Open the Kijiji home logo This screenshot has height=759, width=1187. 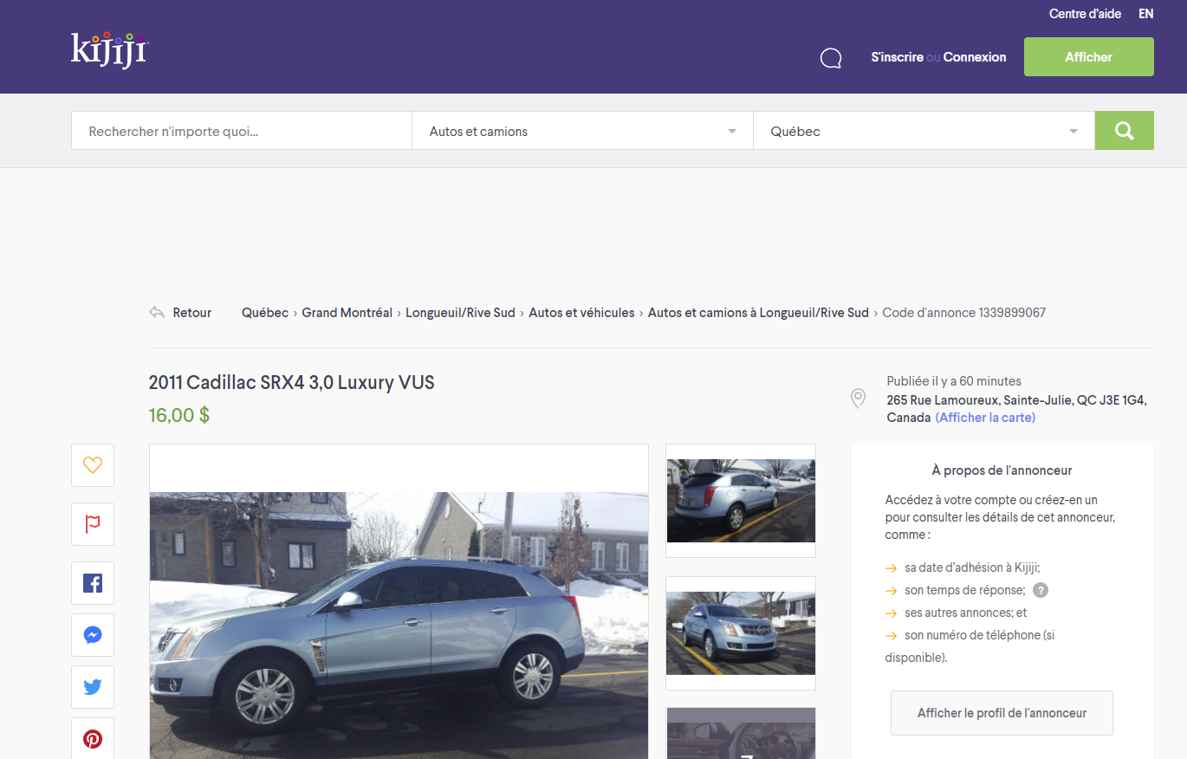(x=109, y=49)
